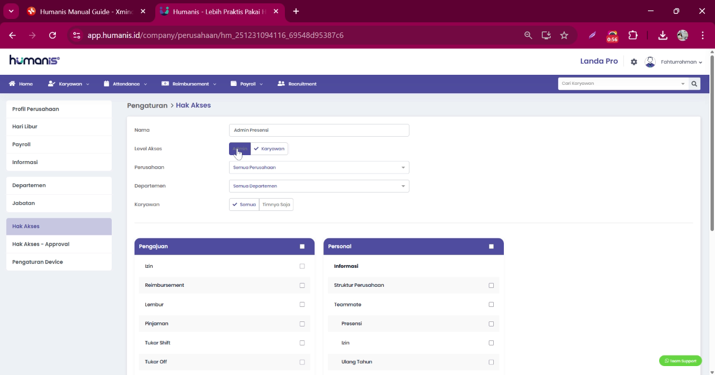Image resolution: width=715 pixels, height=375 pixels.
Task: Go to Home in navigation bar
Action: tap(21, 84)
